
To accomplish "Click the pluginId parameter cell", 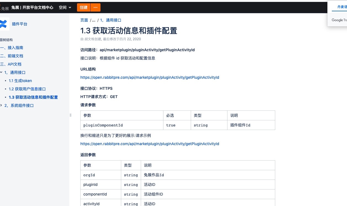I will tap(101, 185).
